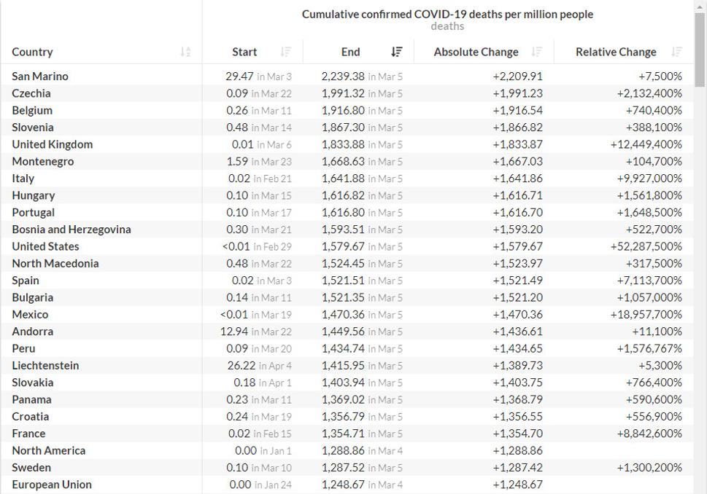Click Andorra start value 12.94
707x494 pixels.
[x=234, y=332]
